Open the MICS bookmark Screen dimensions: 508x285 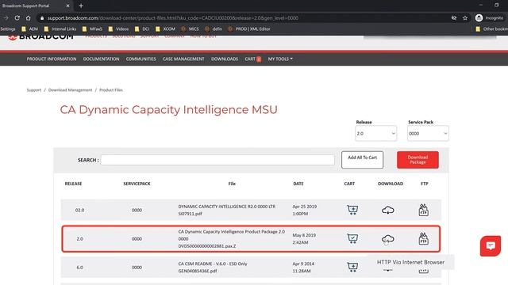tap(190, 28)
